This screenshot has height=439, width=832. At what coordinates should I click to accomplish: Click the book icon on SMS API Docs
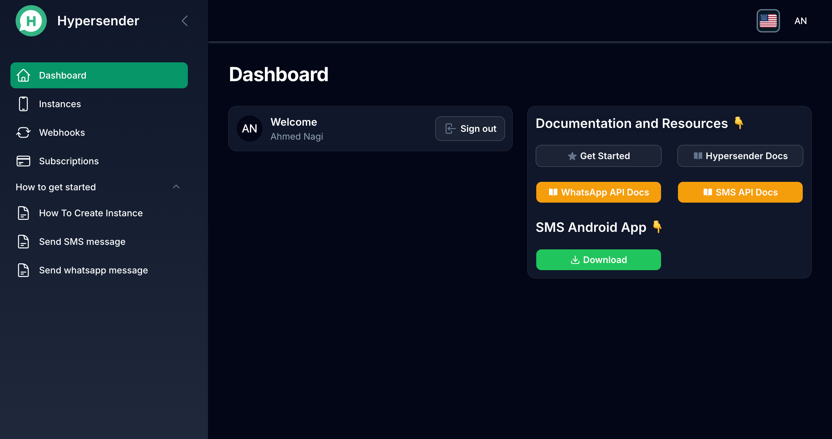click(x=708, y=192)
